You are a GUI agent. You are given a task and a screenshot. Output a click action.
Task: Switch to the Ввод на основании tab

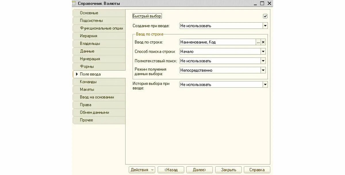point(99,97)
